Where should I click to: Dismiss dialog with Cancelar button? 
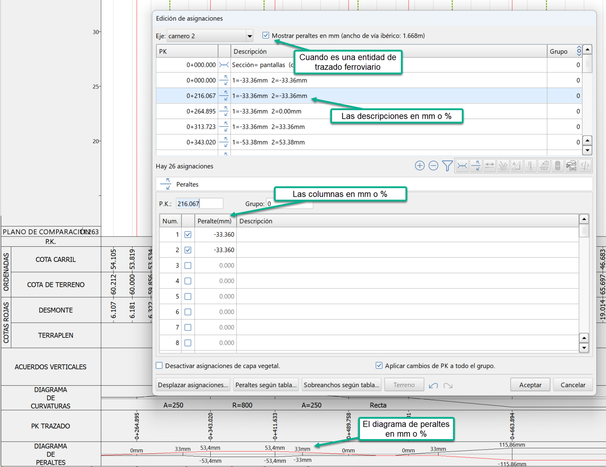[573, 385]
